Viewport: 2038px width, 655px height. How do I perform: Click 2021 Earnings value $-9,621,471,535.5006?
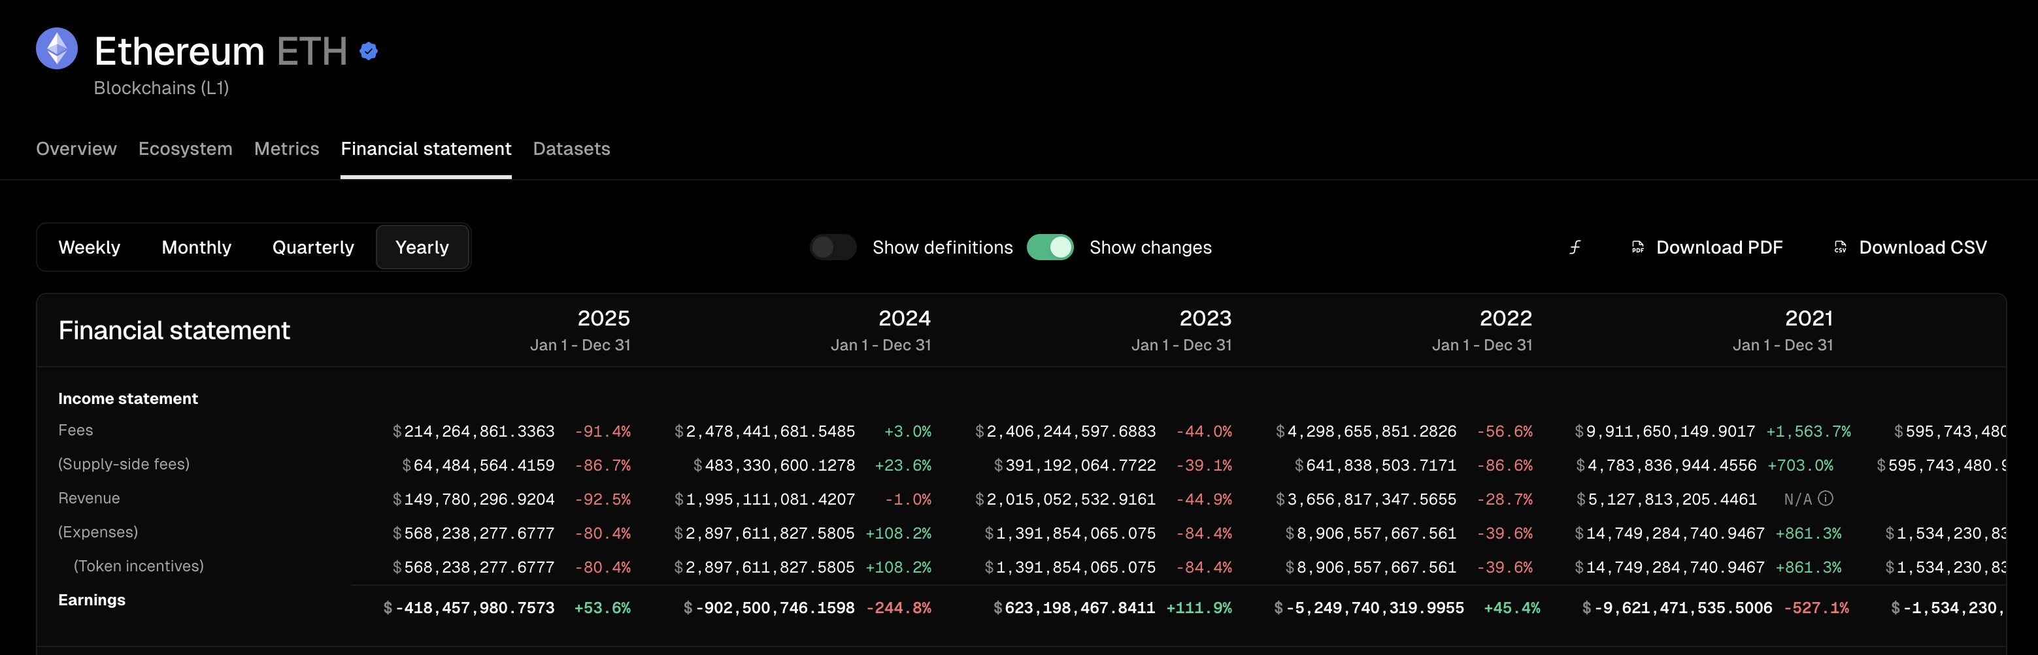click(1677, 607)
